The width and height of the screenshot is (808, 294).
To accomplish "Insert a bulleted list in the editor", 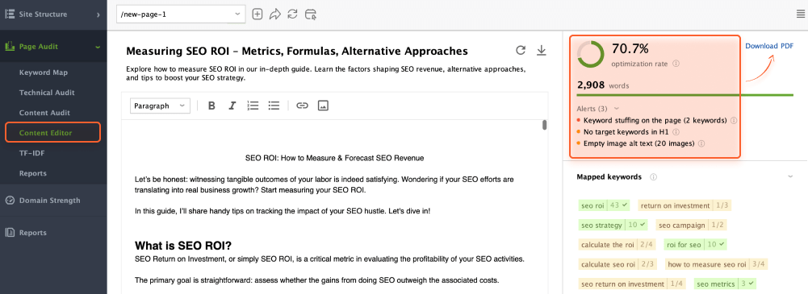I will (274, 106).
